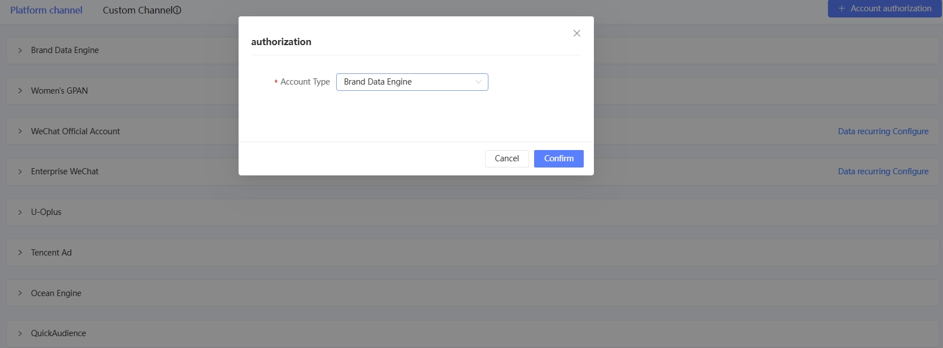Expand the Enterprise WeChat chevron
The height and width of the screenshot is (348, 943).
point(20,171)
